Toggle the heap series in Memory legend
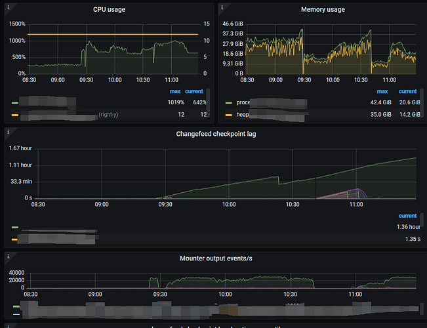This screenshot has height=328, width=427. 243,114
